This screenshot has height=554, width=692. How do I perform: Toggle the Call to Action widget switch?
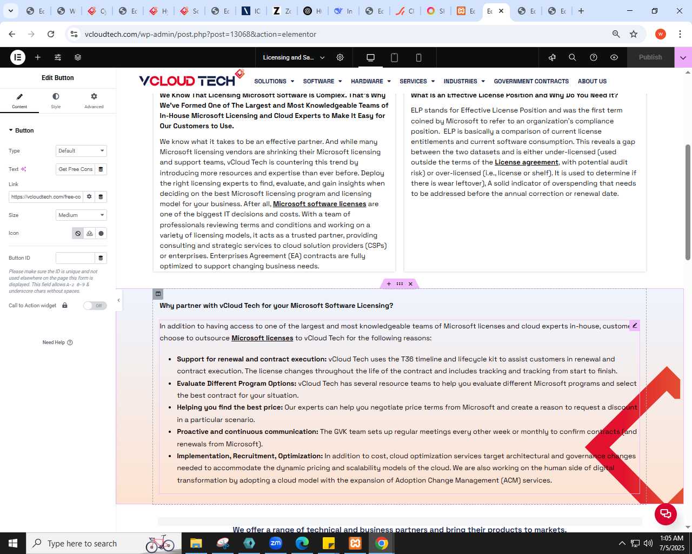coord(95,306)
